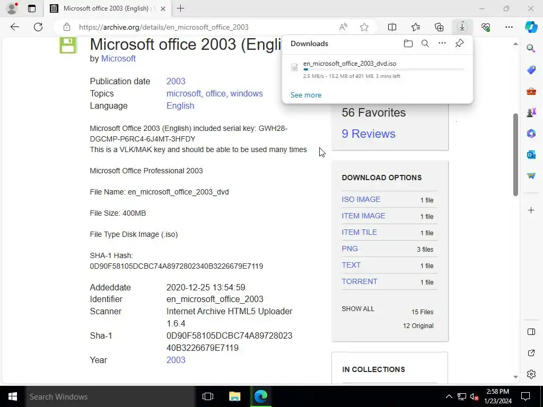The width and height of the screenshot is (543, 407).
Task: Add a new sidebar app
Action: click(x=531, y=210)
